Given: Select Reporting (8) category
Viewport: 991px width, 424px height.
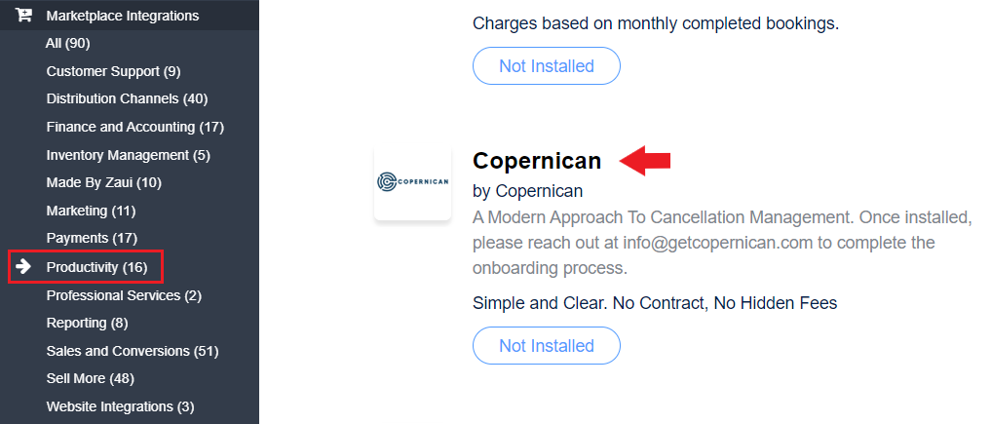Looking at the screenshot, I should click(88, 323).
